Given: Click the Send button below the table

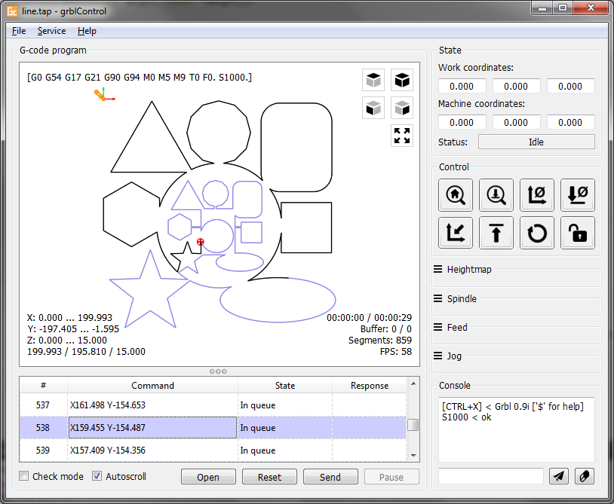Looking at the screenshot, I should point(330,477).
